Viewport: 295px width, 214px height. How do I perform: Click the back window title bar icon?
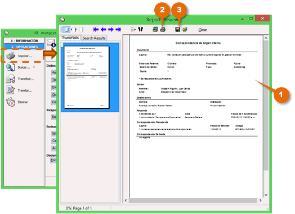(7, 33)
